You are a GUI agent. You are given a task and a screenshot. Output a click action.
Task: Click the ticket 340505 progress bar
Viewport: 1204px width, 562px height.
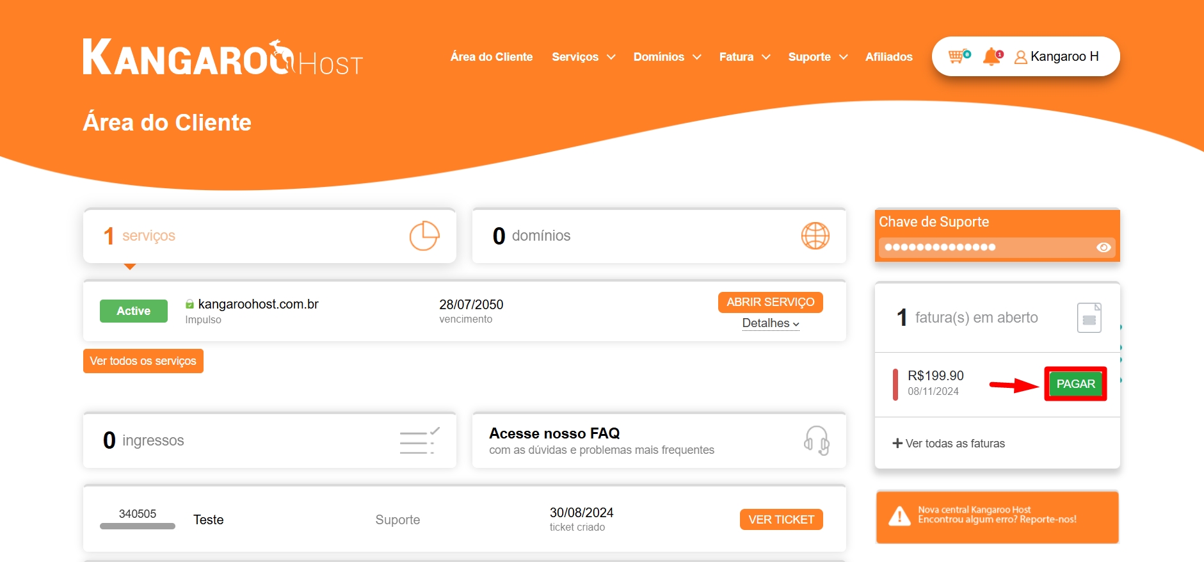(138, 526)
